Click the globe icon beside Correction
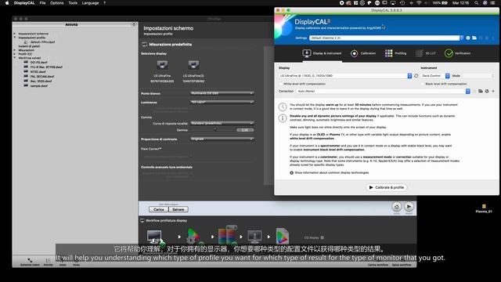Screen dimensions: 501x282 point(487,91)
